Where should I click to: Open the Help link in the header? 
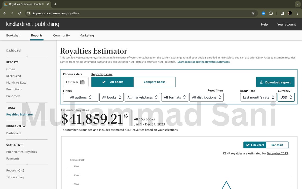pyautogui.click(x=264, y=24)
